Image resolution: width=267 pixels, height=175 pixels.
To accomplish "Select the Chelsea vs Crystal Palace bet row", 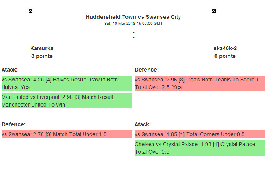I will 200,148.
